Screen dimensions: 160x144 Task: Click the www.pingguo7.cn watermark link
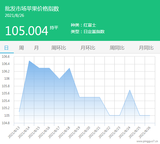tap(147, 141)
